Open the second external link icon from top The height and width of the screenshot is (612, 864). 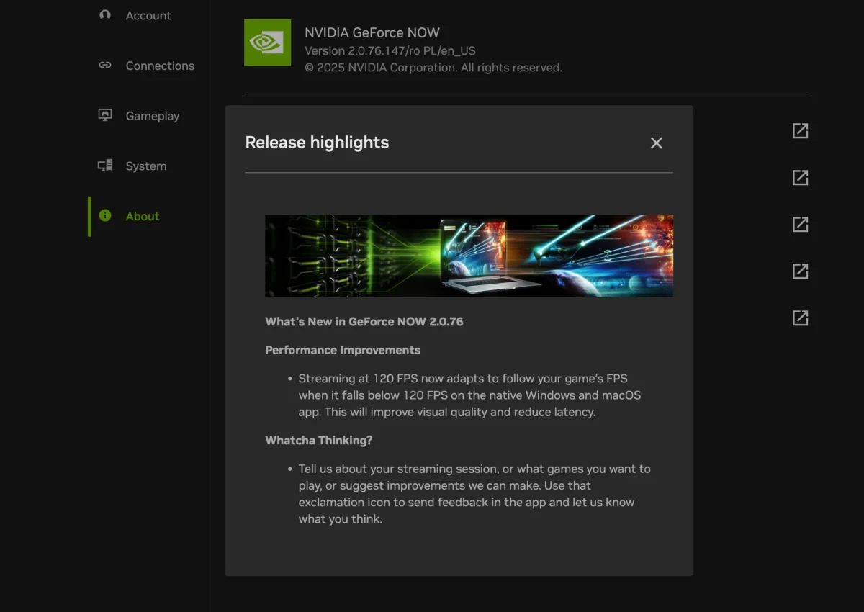(800, 177)
